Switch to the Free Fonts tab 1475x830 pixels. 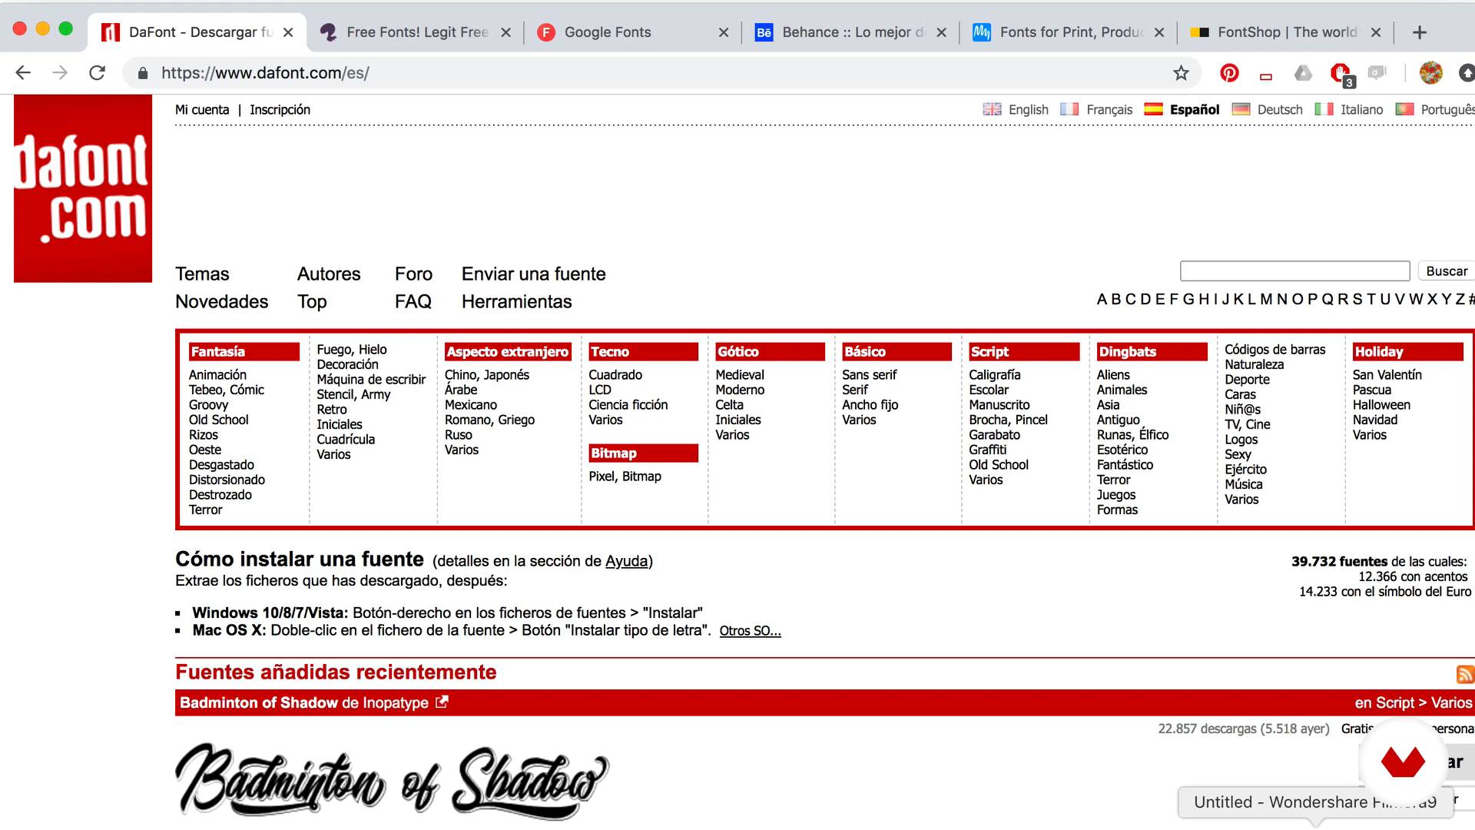pyautogui.click(x=415, y=32)
